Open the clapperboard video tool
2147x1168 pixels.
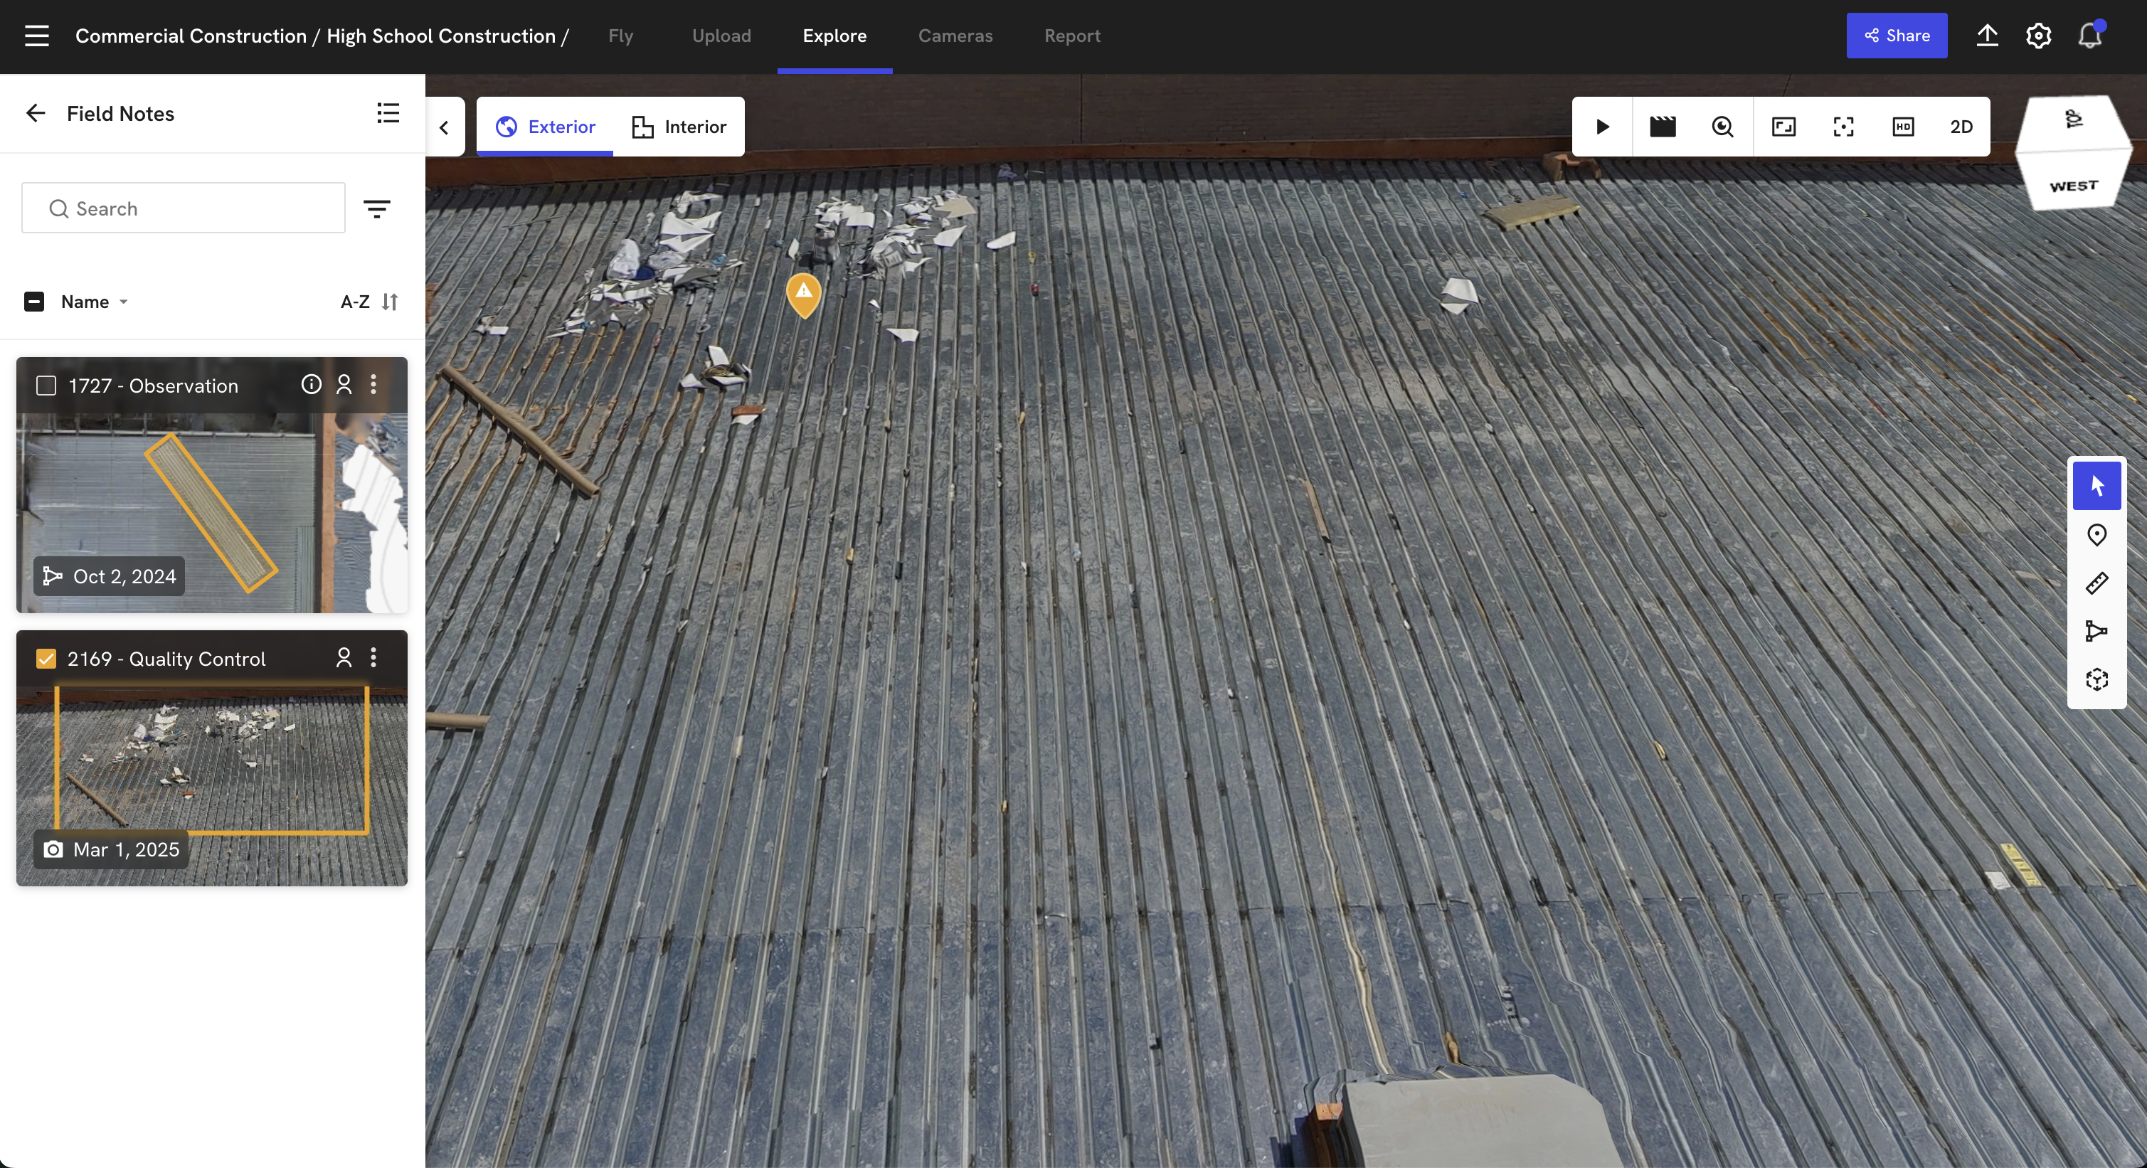click(1662, 127)
